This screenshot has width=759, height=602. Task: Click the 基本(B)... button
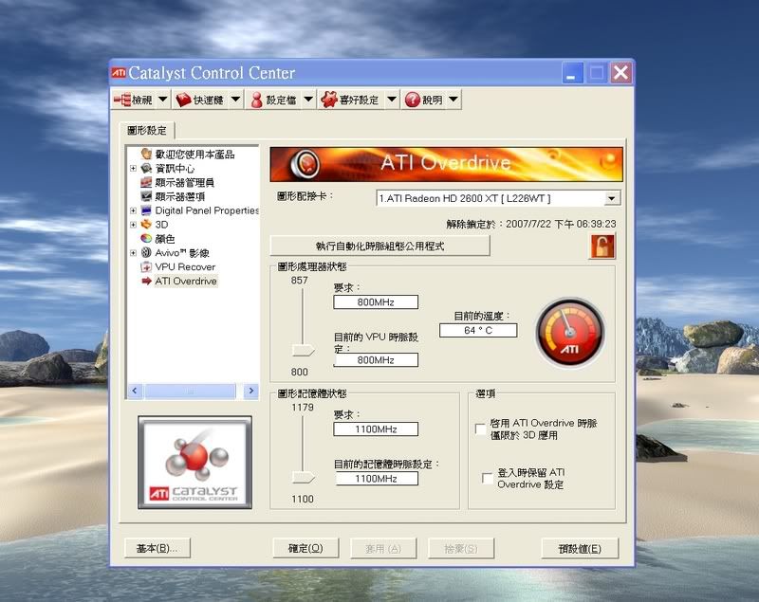coord(157,548)
